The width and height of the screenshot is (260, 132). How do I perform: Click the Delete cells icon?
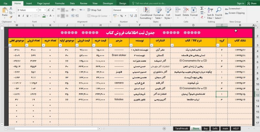[x=186, y=10]
